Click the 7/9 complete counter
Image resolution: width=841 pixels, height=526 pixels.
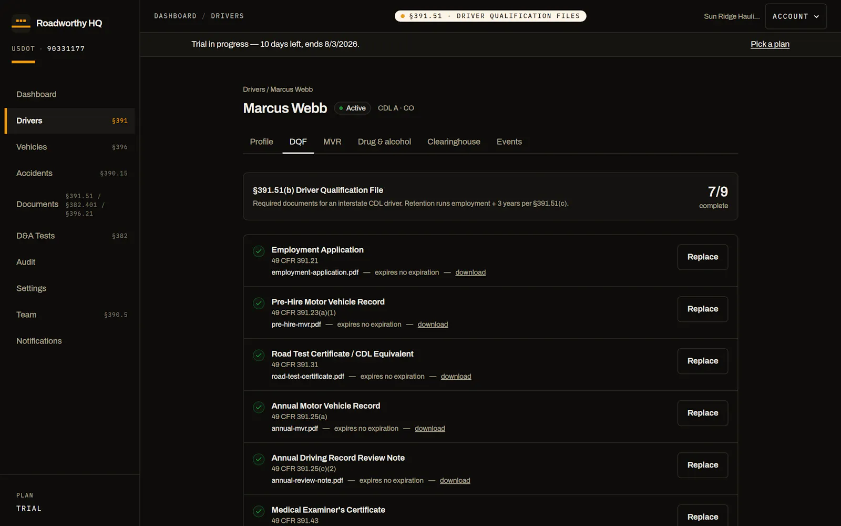point(714,197)
